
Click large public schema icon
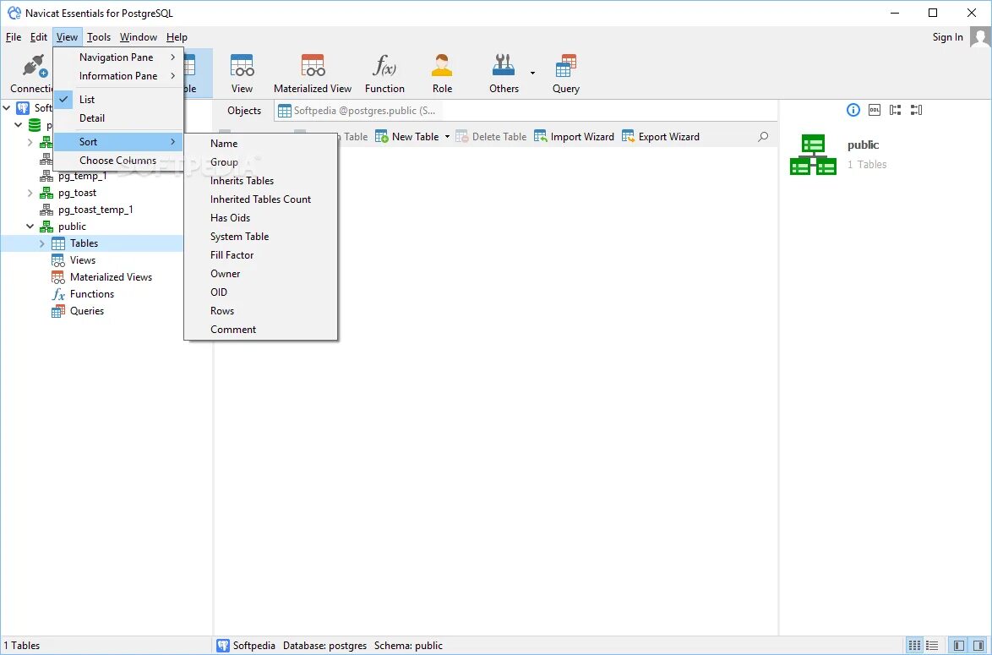813,155
